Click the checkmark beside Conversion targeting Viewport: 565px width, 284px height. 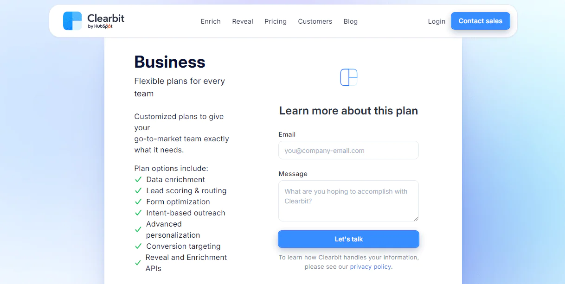[138, 246]
